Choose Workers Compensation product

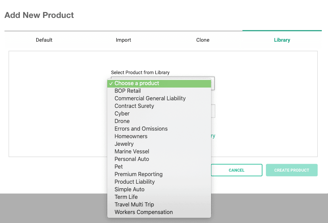coord(143,212)
